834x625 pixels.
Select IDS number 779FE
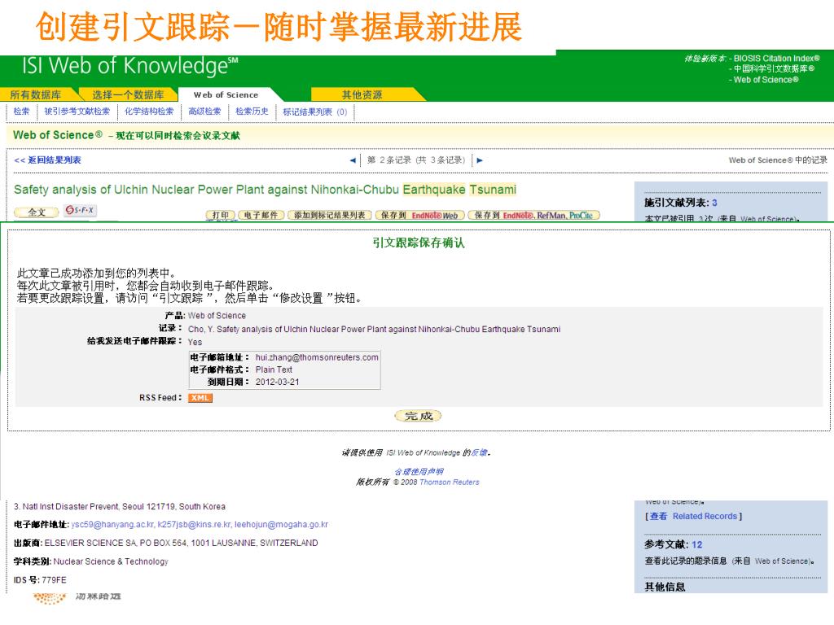[53, 579]
